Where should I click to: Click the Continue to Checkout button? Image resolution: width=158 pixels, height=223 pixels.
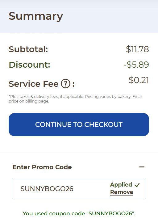79,124
